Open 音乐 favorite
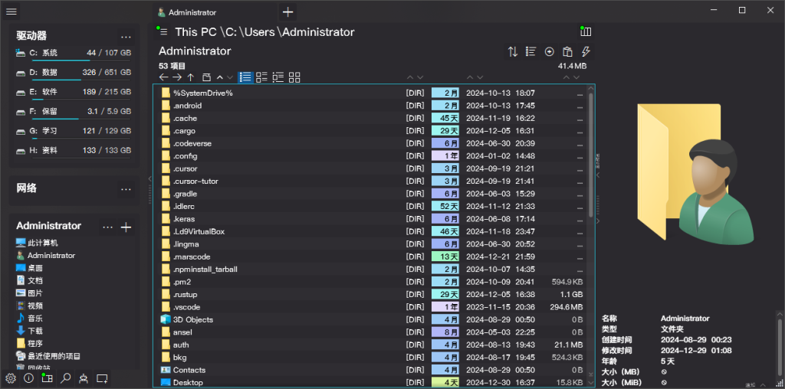The height and width of the screenshot is (389, 785). (29, 318)
